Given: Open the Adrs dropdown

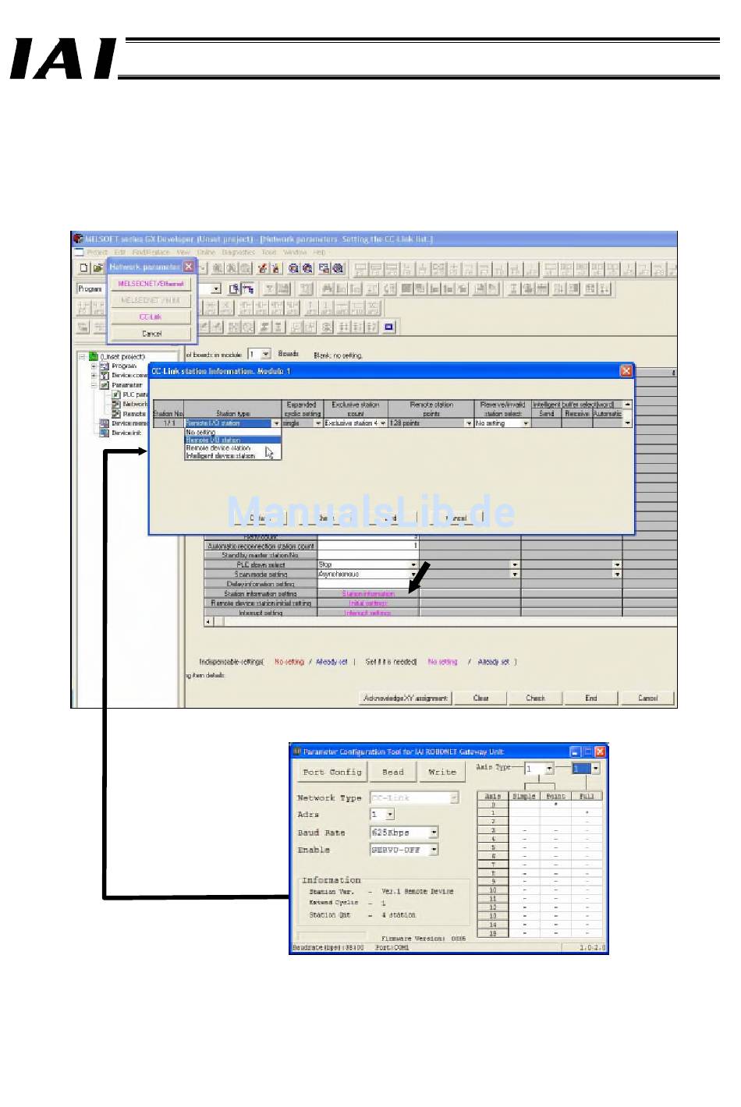Looking at the screenshot, I should tap(390, 815).
